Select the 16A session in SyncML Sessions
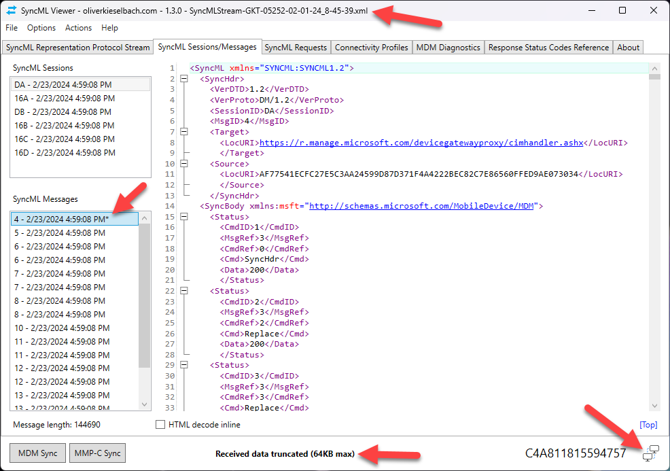The image size is (670, 471). pos(65,99)
